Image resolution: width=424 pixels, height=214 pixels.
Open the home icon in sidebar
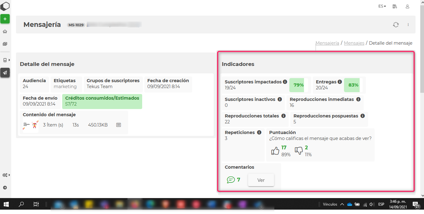(x=5, y=32)
